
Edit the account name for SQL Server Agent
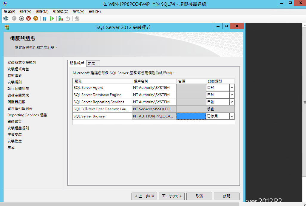tap(154, 88)
